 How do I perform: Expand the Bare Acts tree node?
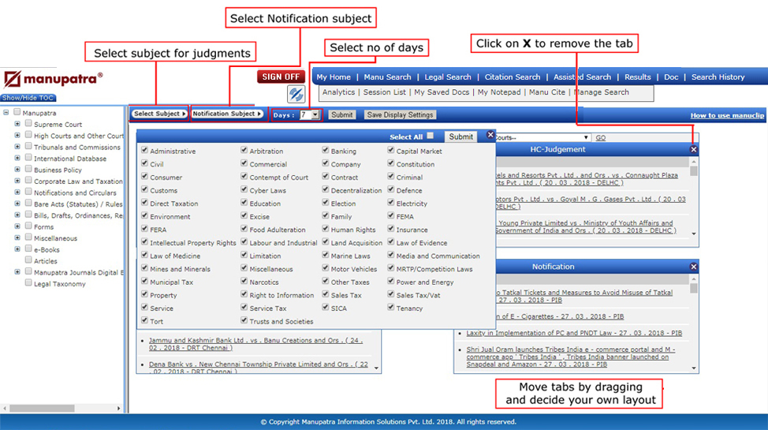point(17,204)
